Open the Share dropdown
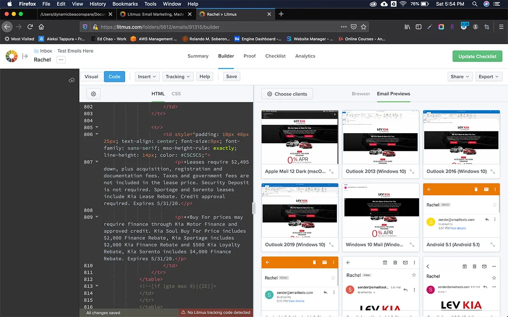The width and height of the screenshot is (508, 317). [x=460, y=77]
